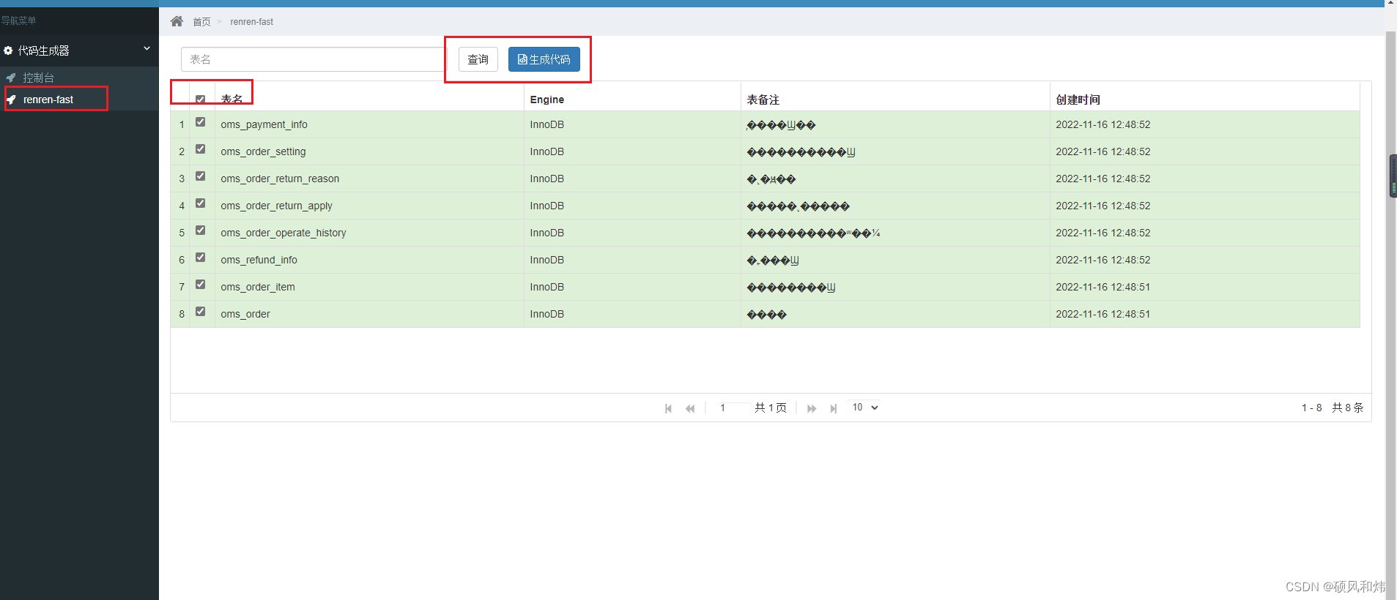Click renren-fast in the breadcrumb
The height and width of the screenshot is (600, 1397).
click(251, 22)
